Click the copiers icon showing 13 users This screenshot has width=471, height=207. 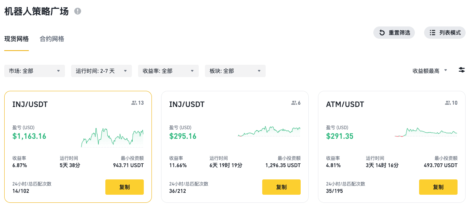(134, 103)
